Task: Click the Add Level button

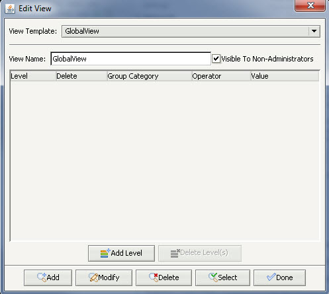Action: (x=121, y=253)
